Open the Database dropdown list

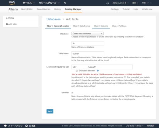(87, 34)
